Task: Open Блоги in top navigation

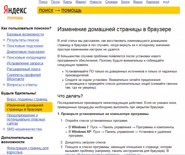Action: (x=125, y=2)
